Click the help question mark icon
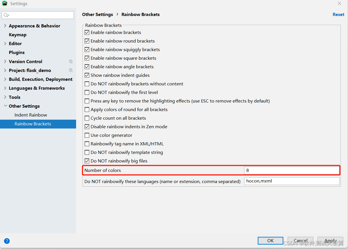The width and height of the screenshot is (348, 249). click(x=7, y=241)
